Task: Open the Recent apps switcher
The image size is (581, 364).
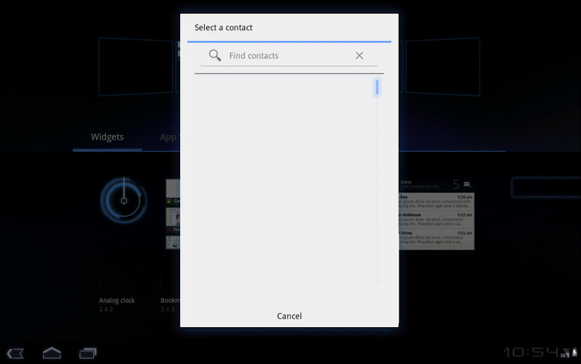Action: pos(88,353)
